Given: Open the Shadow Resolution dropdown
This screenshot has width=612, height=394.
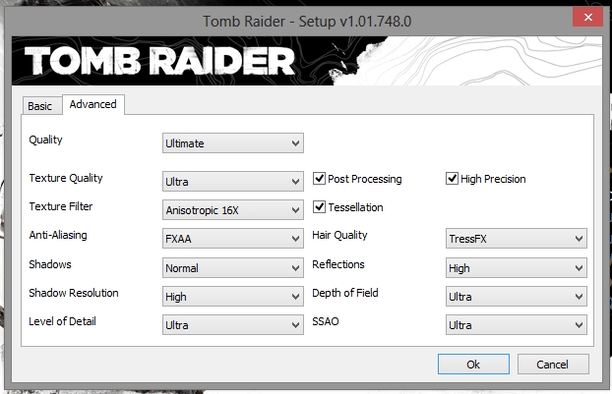Looking at the screenshot, I should pos(233,297).
